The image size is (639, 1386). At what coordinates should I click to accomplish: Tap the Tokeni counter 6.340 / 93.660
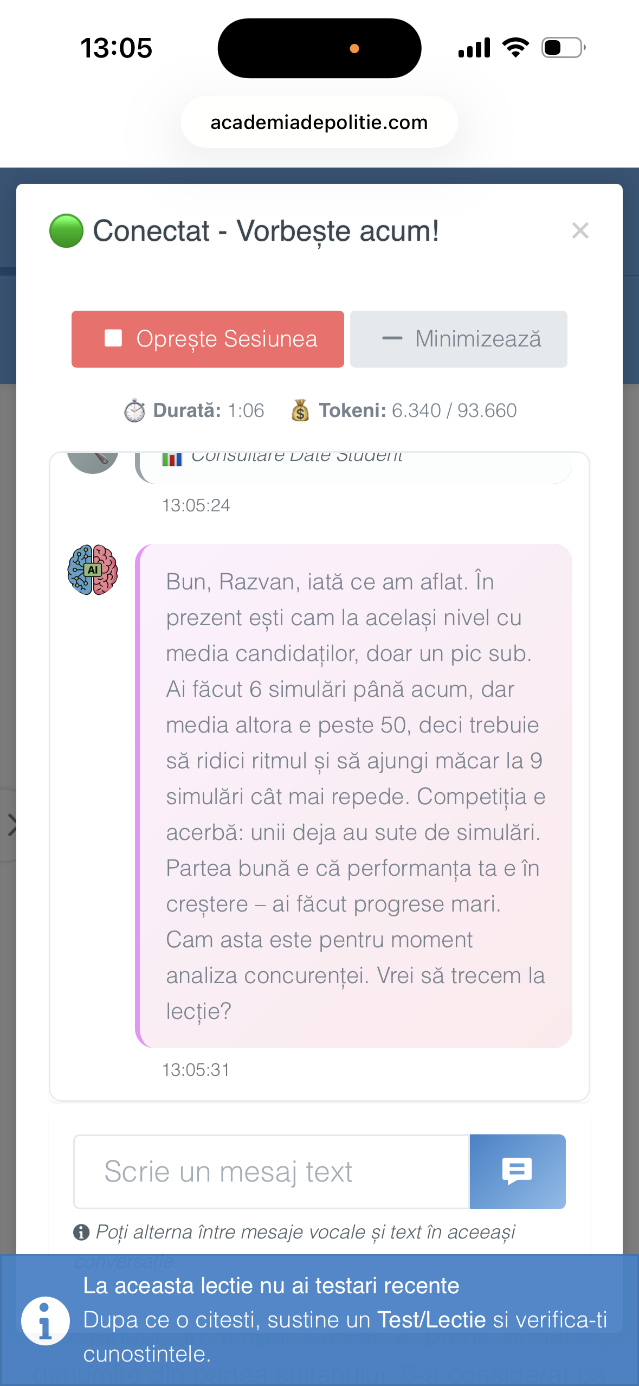click(454, 410)
